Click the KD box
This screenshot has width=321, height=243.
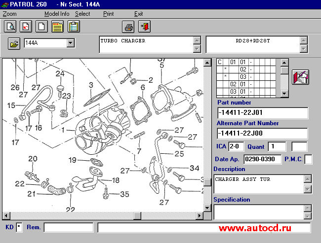tap(19, 227)
